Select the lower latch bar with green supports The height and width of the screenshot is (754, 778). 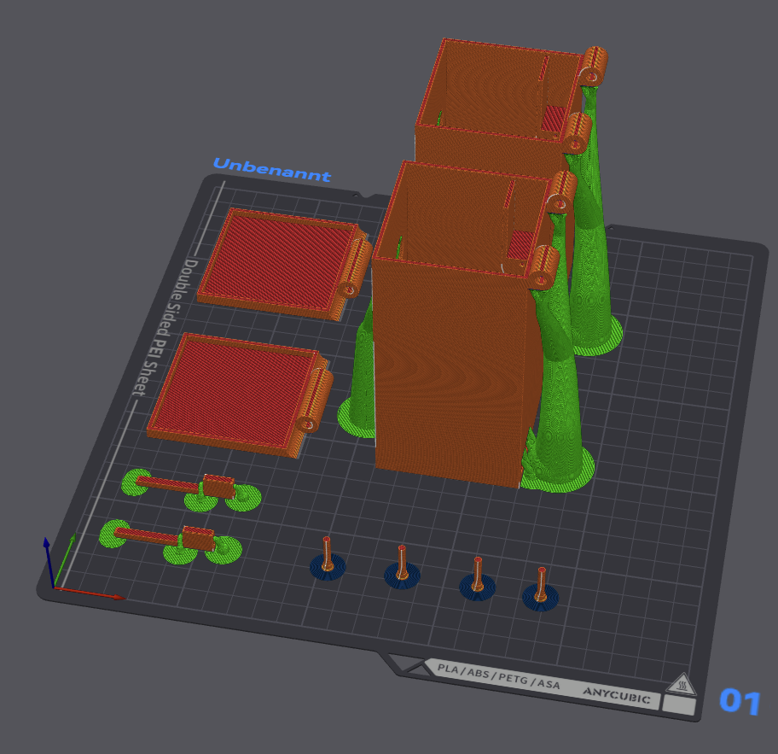(x=171, y=539)
